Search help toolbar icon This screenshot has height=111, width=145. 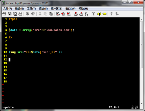[x=117, y=14]
